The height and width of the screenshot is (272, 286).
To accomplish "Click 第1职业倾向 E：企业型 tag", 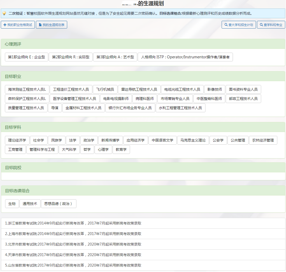I will [26, 57].
